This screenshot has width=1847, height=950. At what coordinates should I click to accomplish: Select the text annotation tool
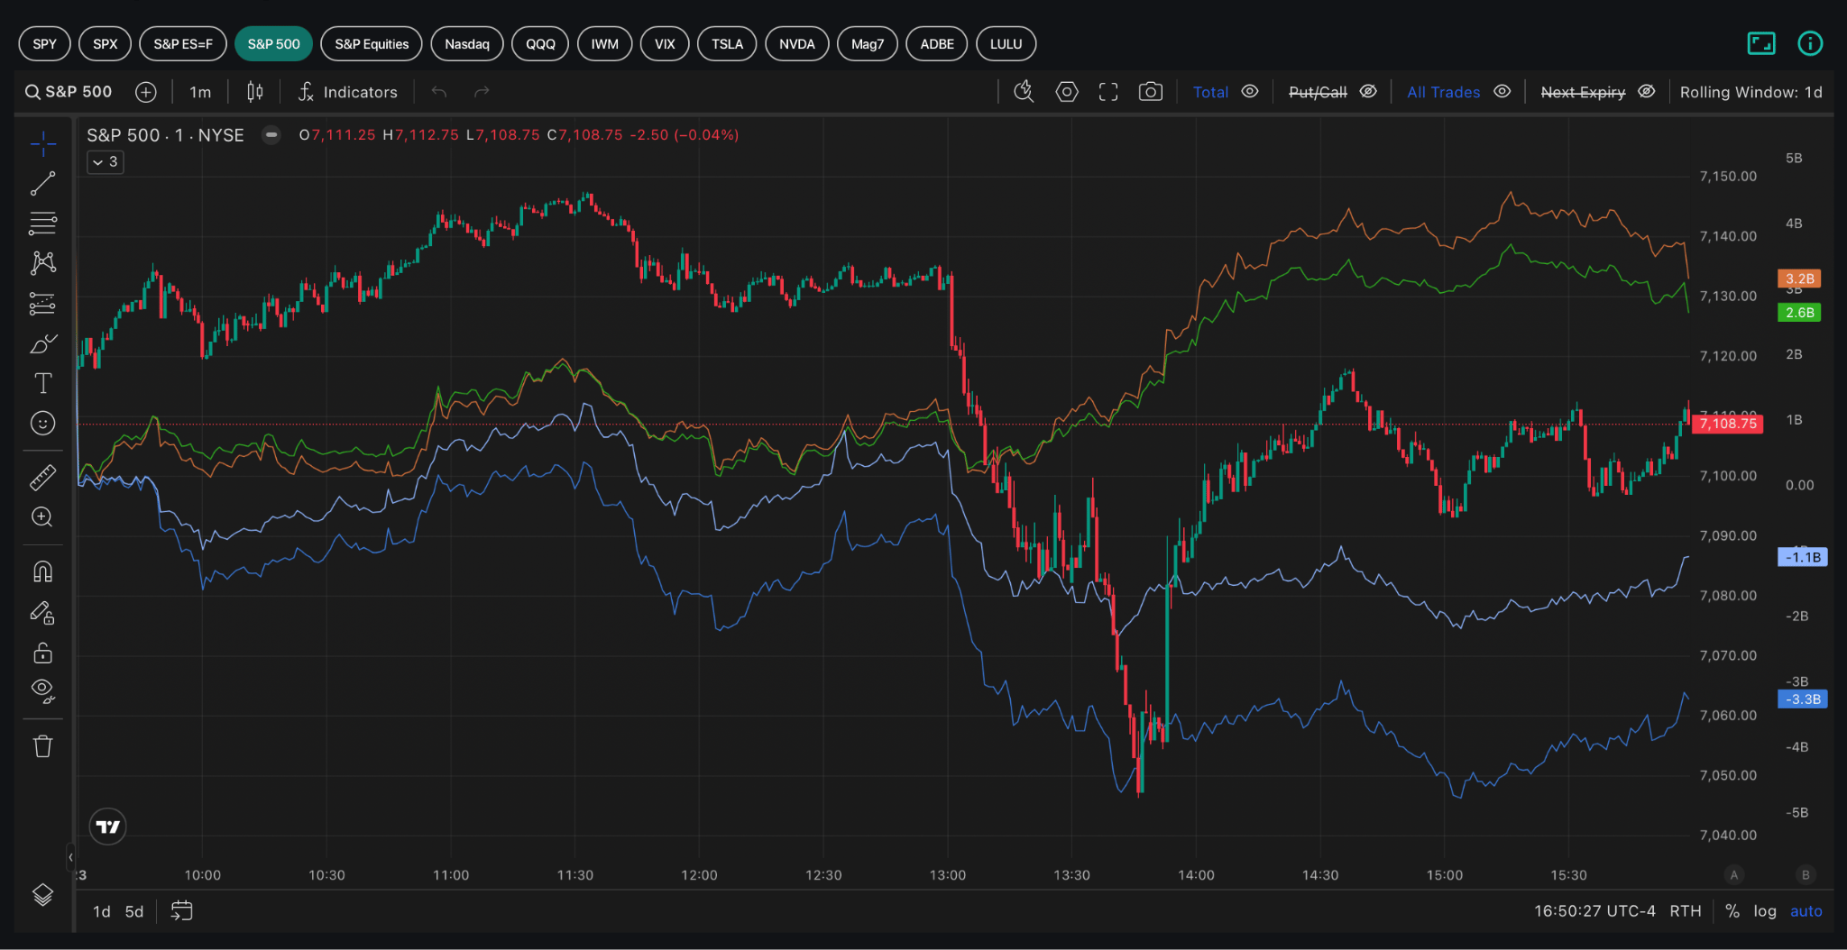42,383
